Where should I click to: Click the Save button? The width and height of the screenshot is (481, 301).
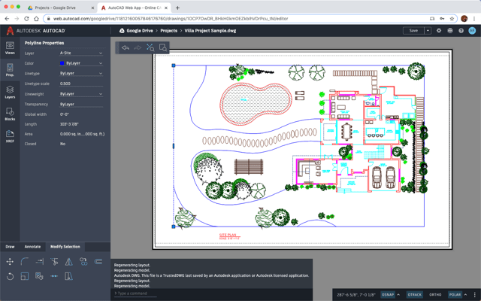click(413, 31)
